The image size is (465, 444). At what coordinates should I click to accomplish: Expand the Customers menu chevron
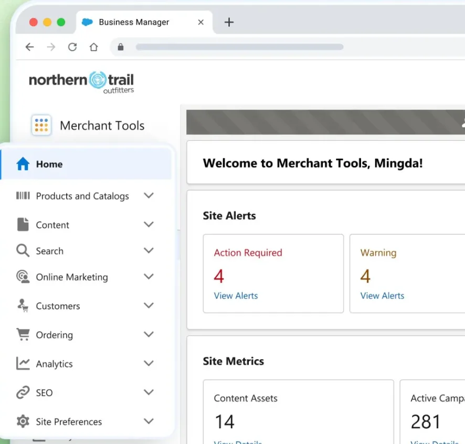(149, 305)
